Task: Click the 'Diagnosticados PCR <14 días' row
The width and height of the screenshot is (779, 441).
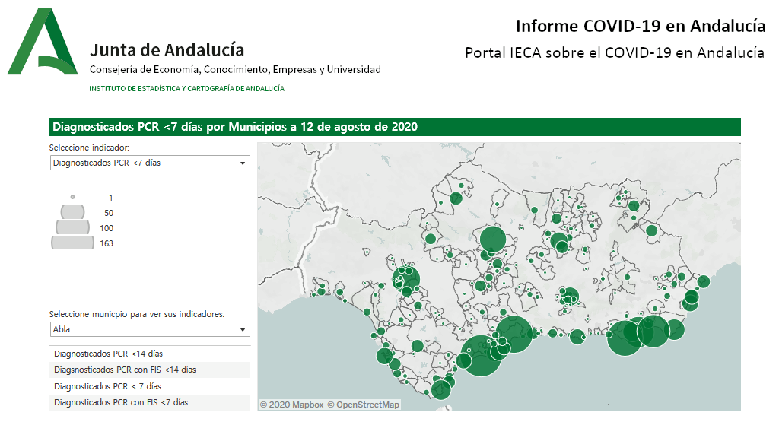Action: [150, 354]
